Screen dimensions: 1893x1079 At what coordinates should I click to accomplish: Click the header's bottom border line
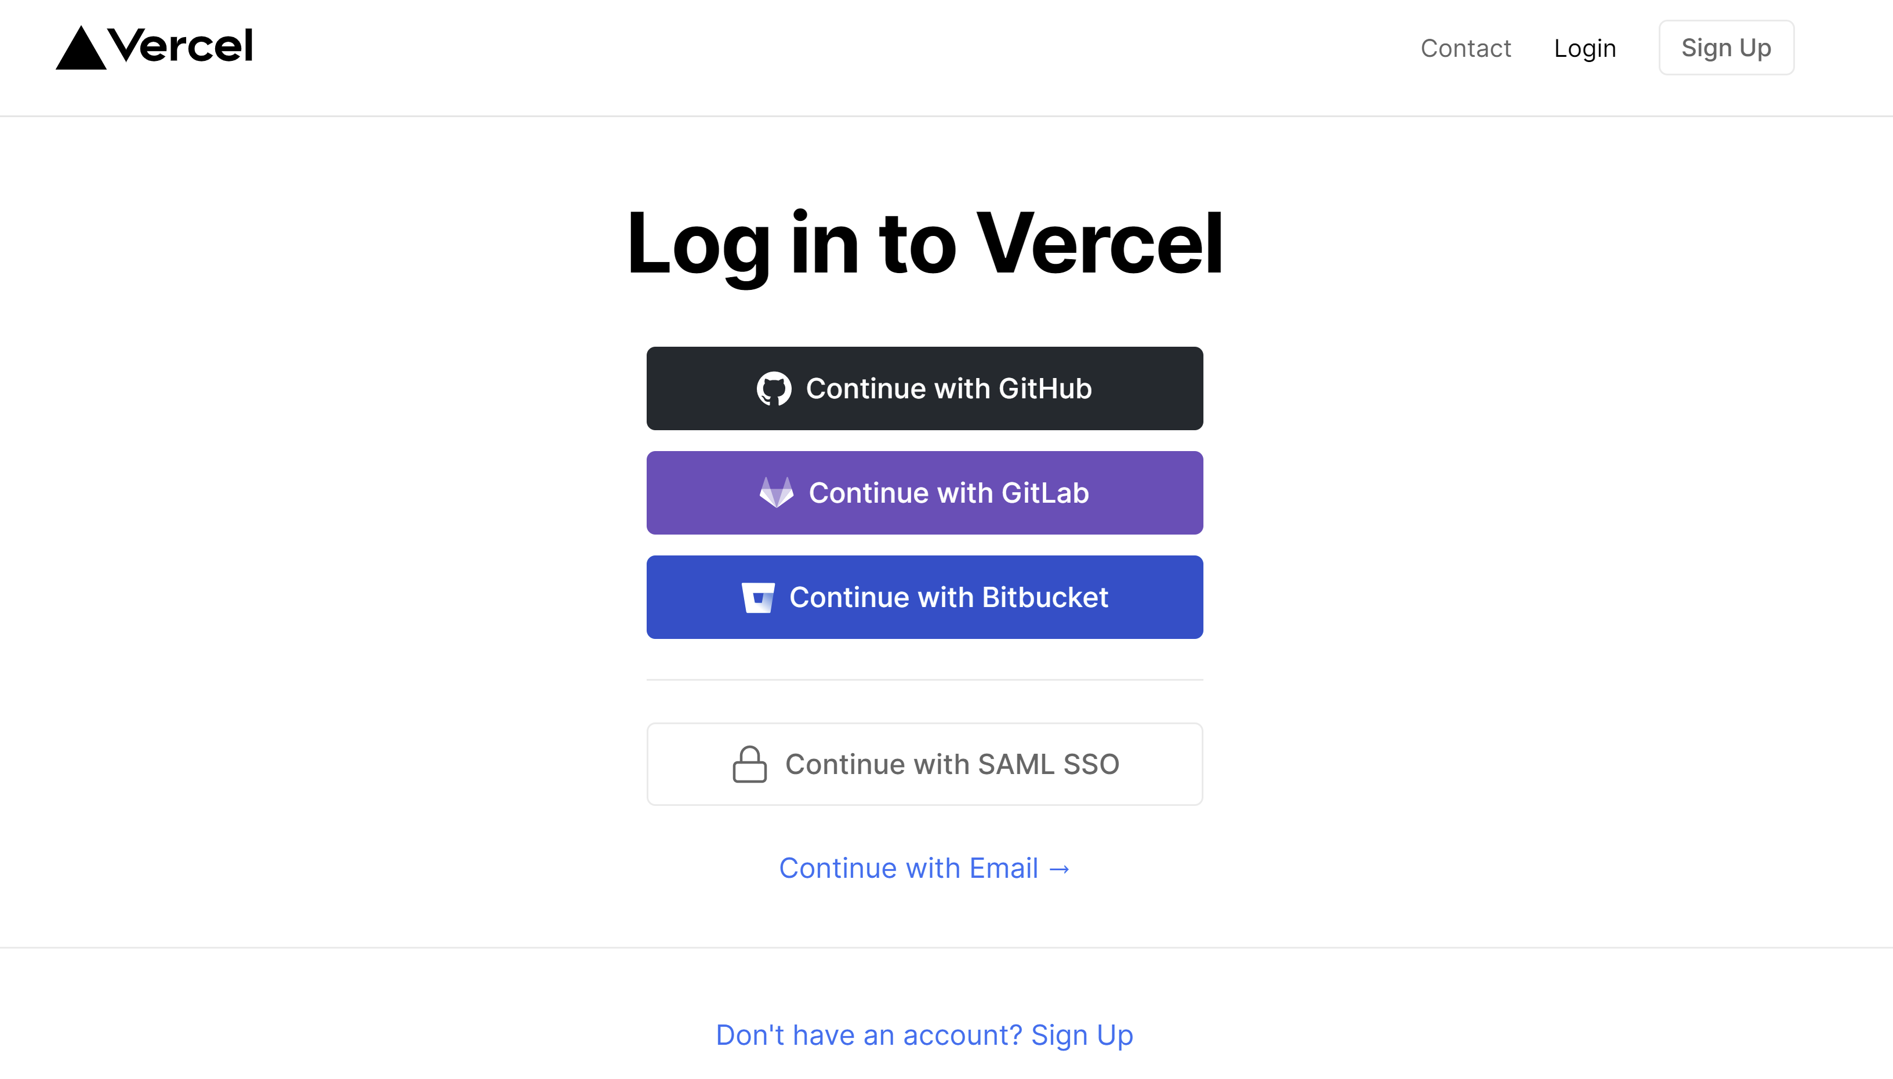click(x=946, y=115)
